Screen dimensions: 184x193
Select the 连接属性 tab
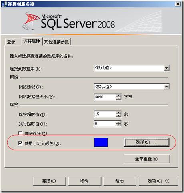[32, 41]
